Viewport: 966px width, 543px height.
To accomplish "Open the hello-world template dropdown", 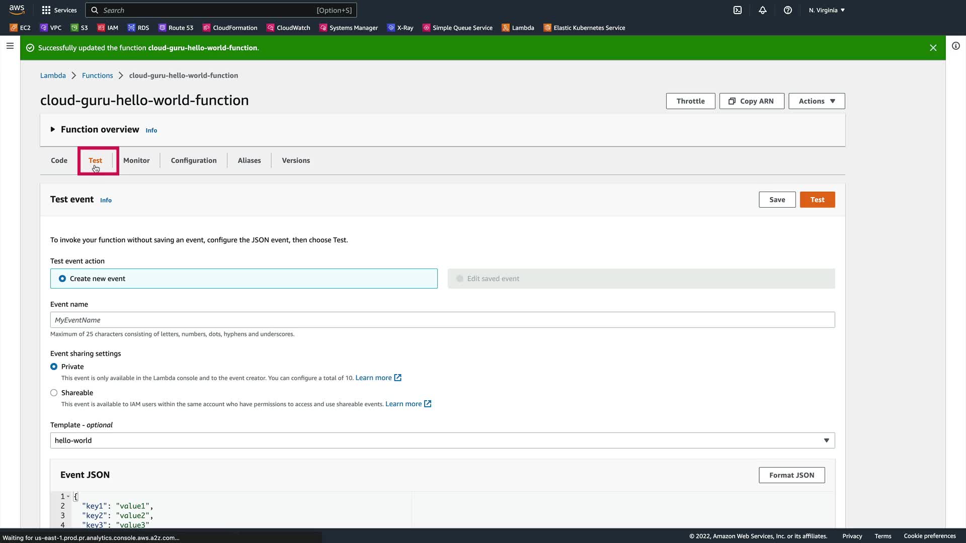I will click(x=442, y=440).
